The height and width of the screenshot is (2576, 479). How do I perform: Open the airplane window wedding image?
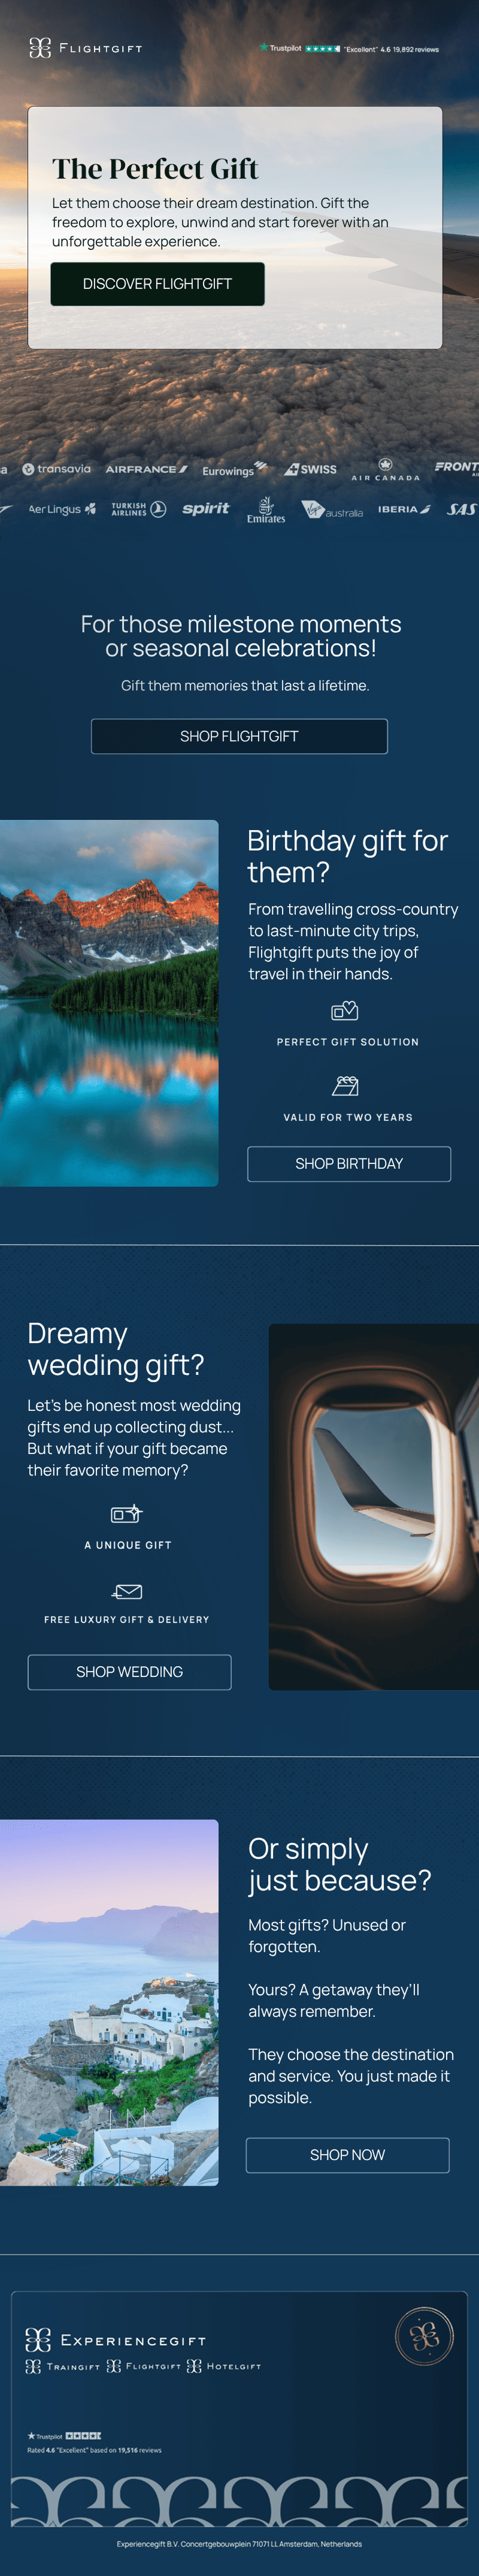(x=374, y=1507)
